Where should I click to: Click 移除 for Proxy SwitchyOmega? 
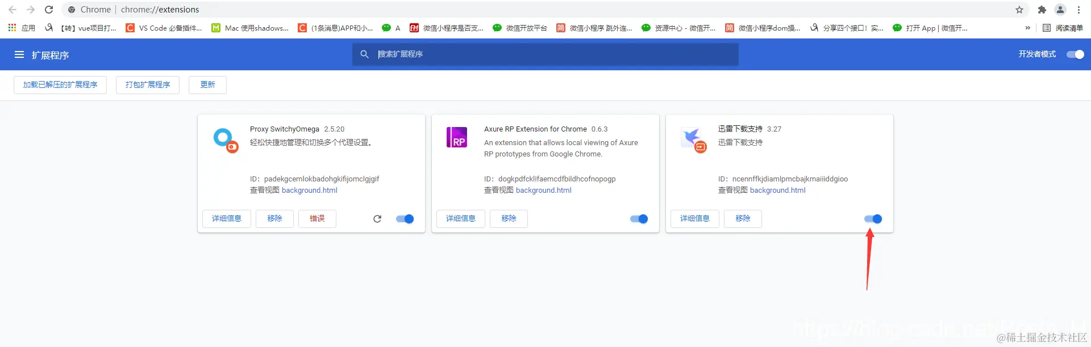coord(274,219)
